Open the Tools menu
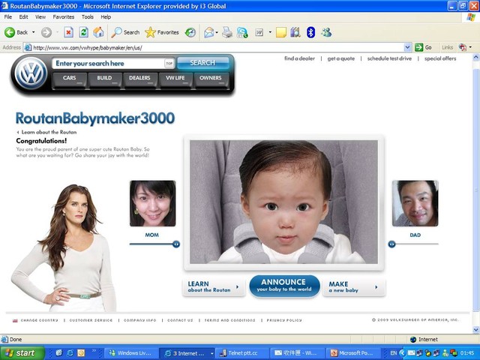This screenshot has height=360, width=480. click(x=87, y=16)
